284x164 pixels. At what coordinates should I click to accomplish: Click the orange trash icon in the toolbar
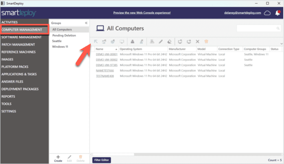tap(206, 41)
